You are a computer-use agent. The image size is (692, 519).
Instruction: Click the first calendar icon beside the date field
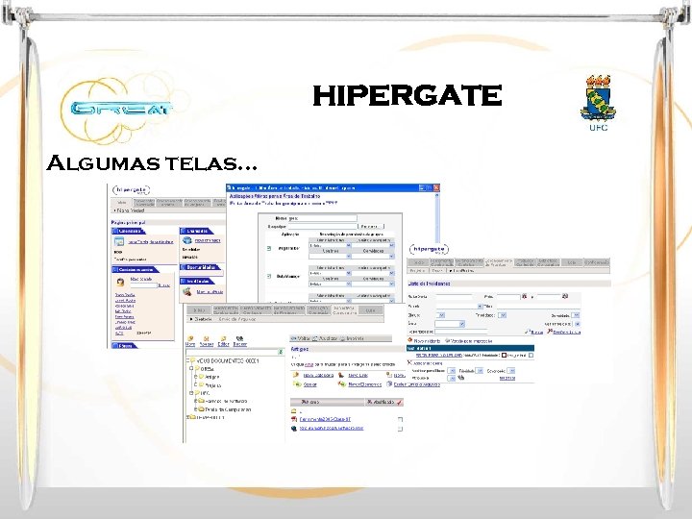(525, 296)
